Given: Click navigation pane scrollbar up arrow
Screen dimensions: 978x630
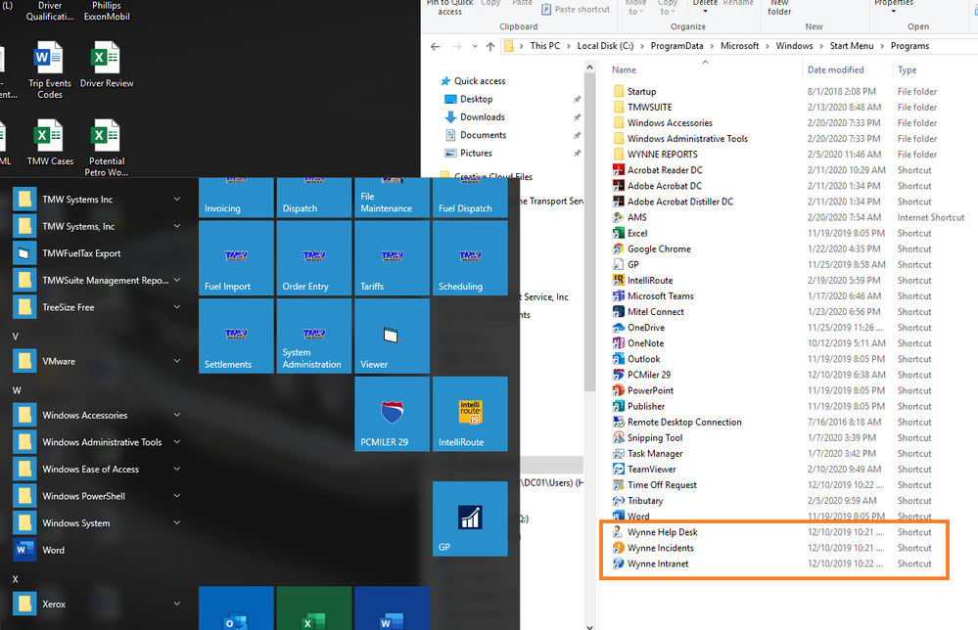Looking at the screenshot, I should 590,67.
